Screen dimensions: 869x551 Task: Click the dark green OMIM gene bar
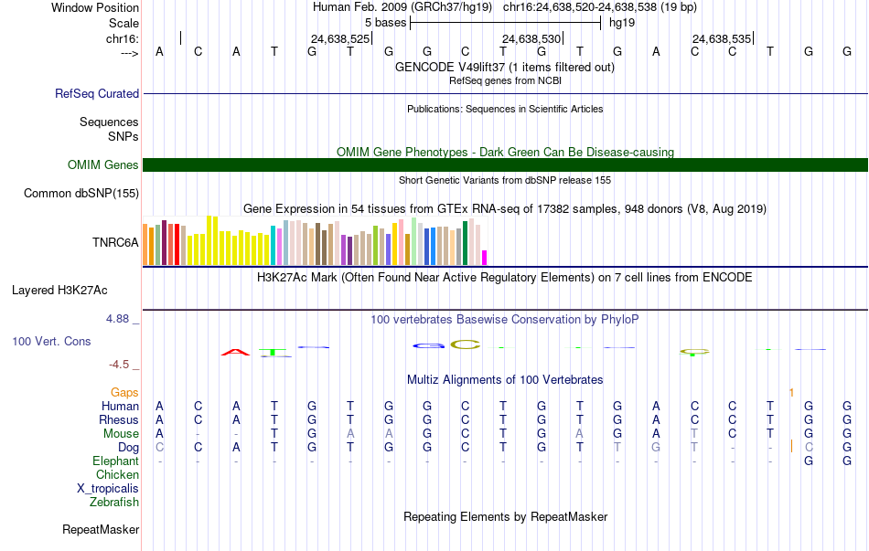506,165
